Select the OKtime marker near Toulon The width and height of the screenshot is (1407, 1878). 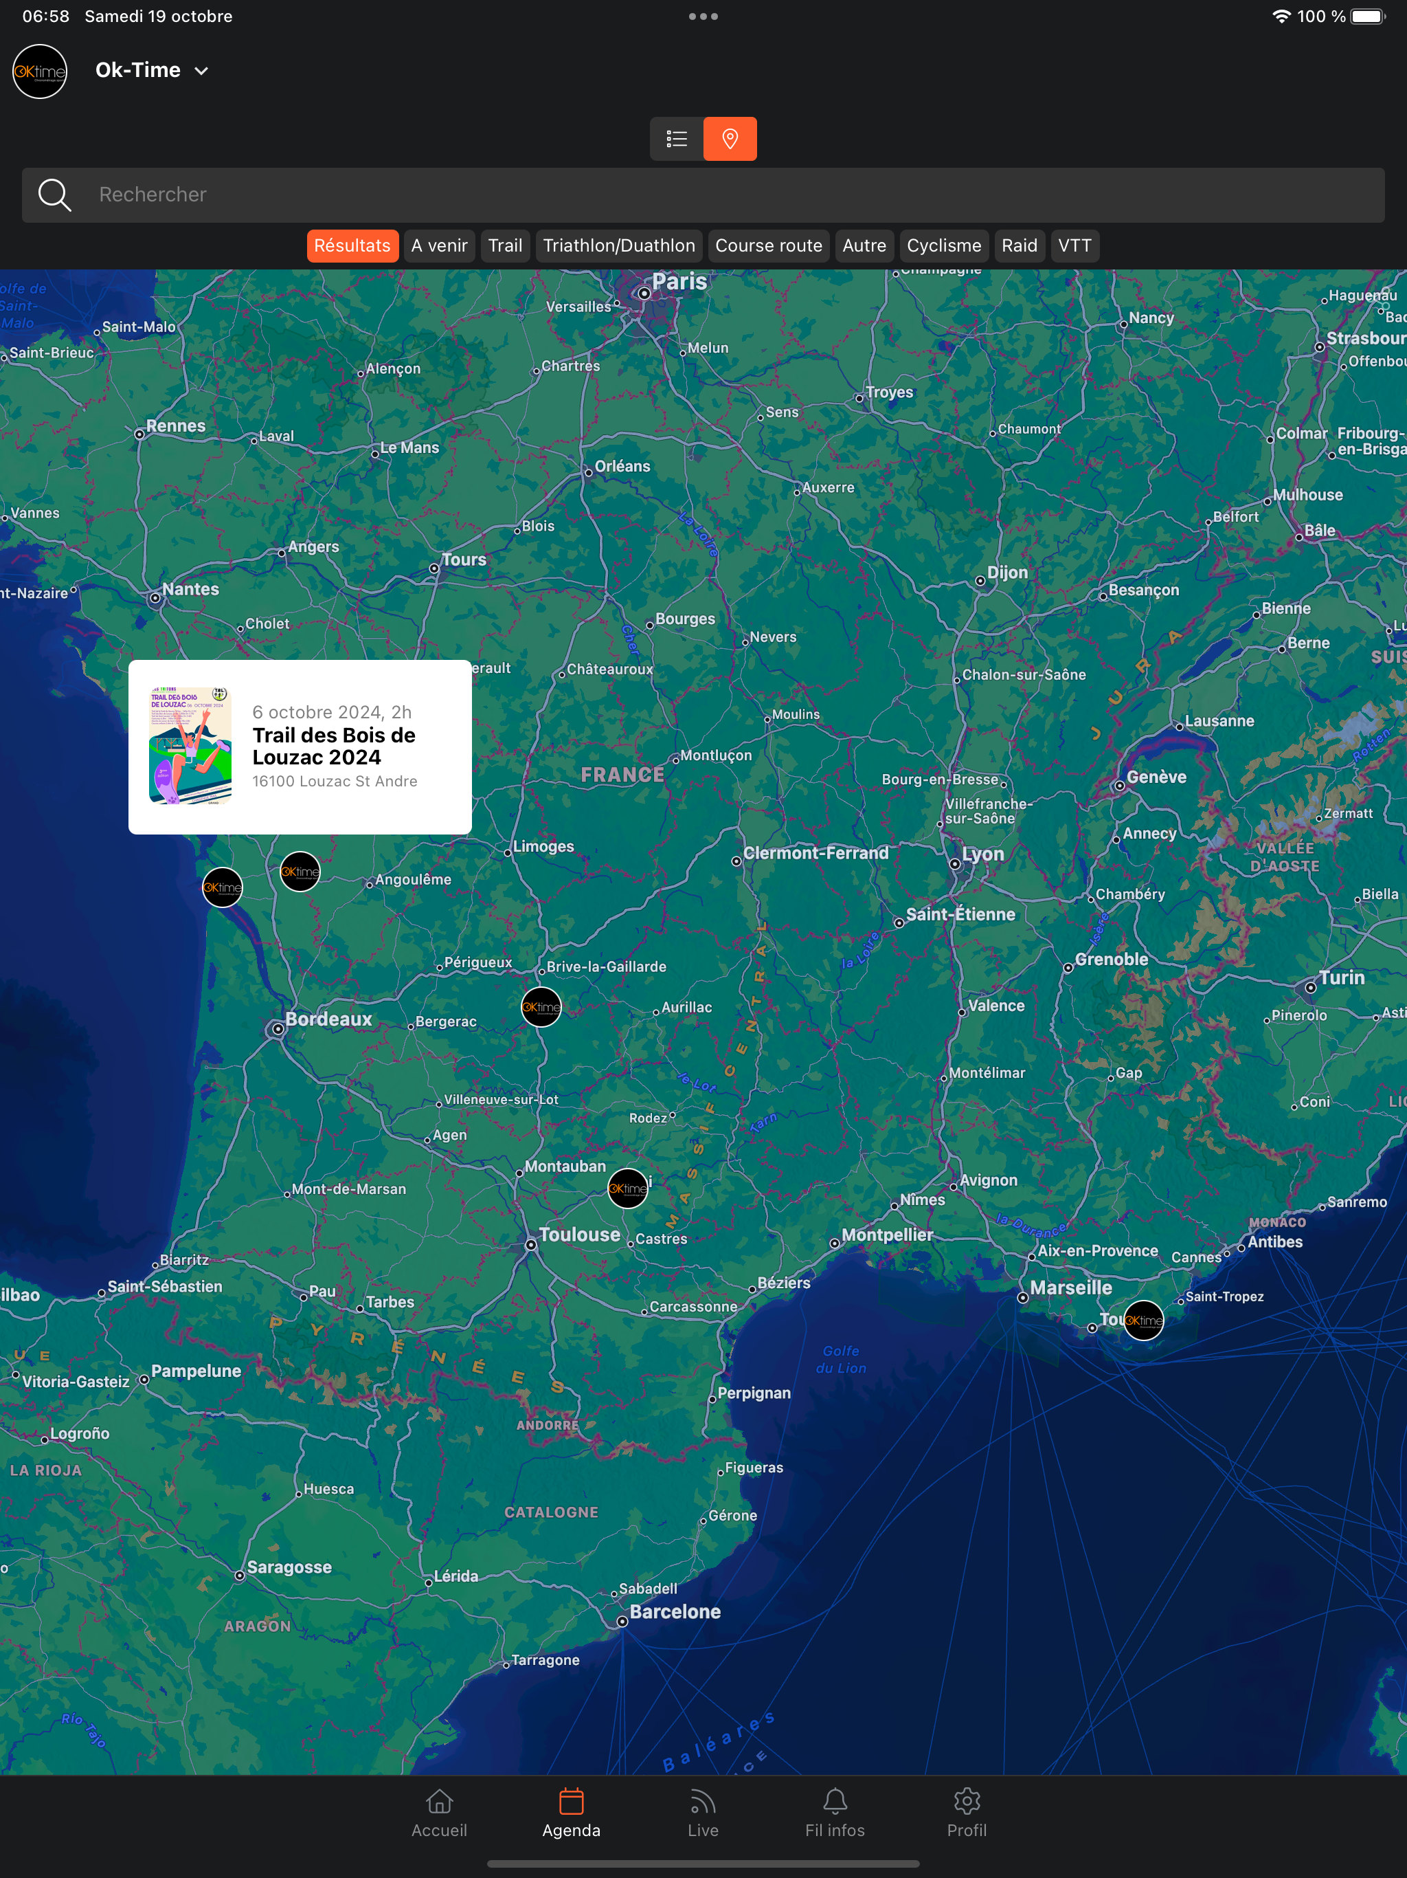1144,1321
